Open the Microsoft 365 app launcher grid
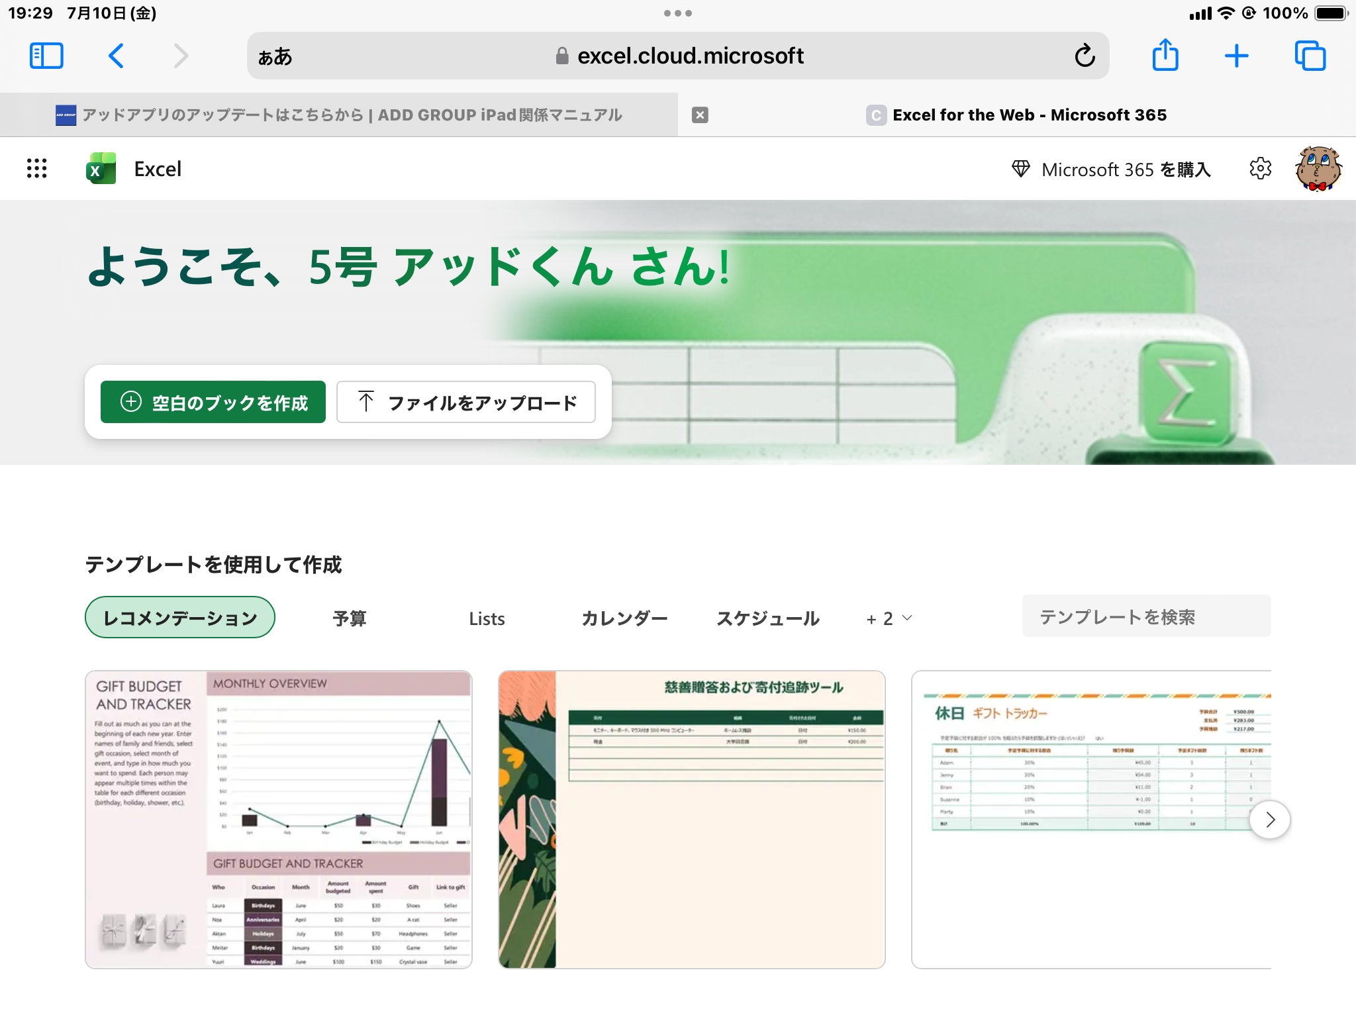 (36, 168)
